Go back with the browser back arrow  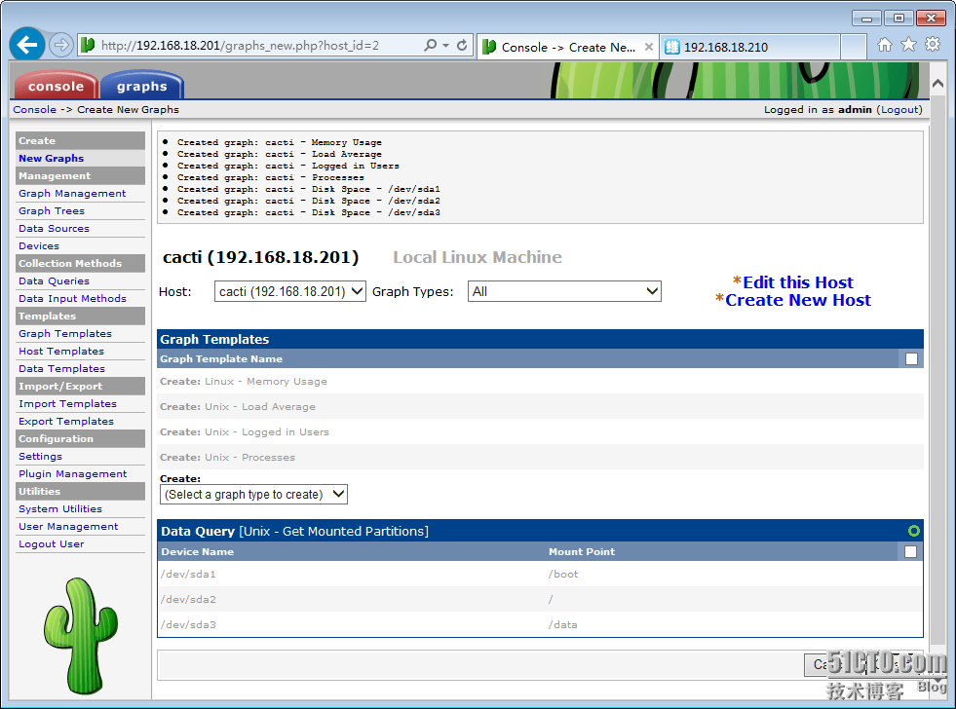(27, 44)
